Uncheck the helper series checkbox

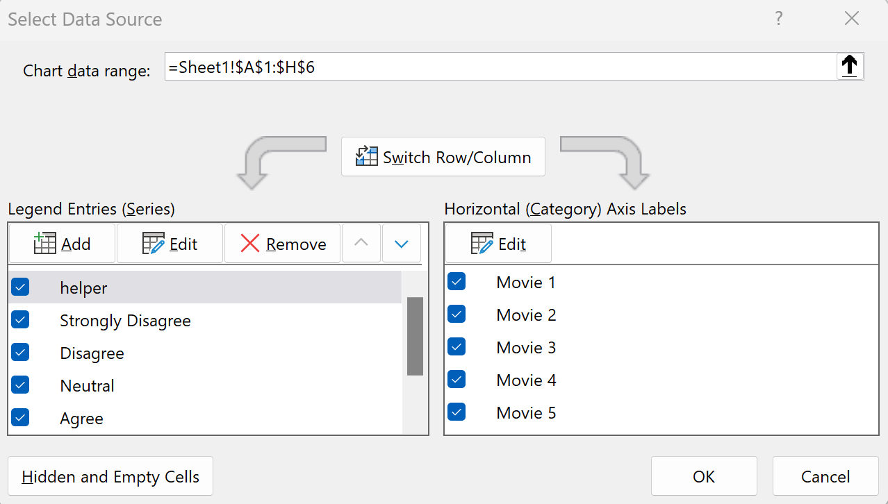pyautogui.click(x=20, y=287)
